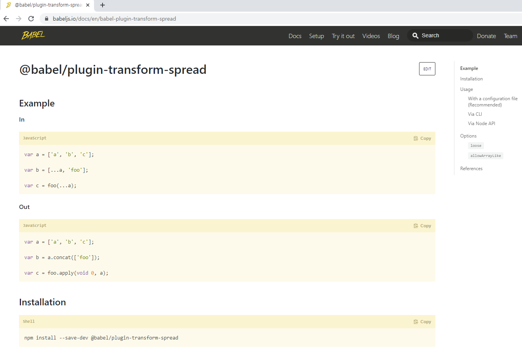Click the code line var b = [...a, 'foo'];
This screenshot has height=350, width=522.
click(x=56, y=170)
